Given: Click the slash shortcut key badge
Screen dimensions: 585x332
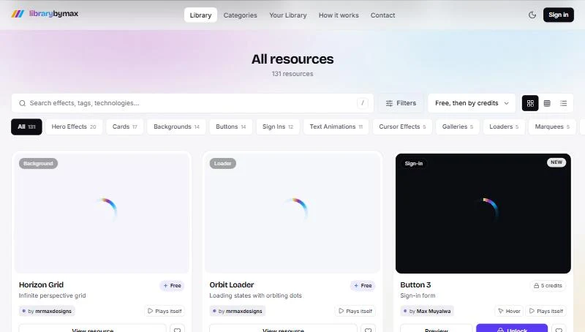Looking at the screenshot, I should 362,103.
